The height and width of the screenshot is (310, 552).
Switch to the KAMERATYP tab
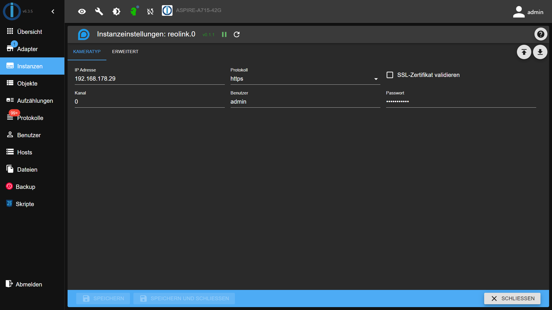(87, 52)
